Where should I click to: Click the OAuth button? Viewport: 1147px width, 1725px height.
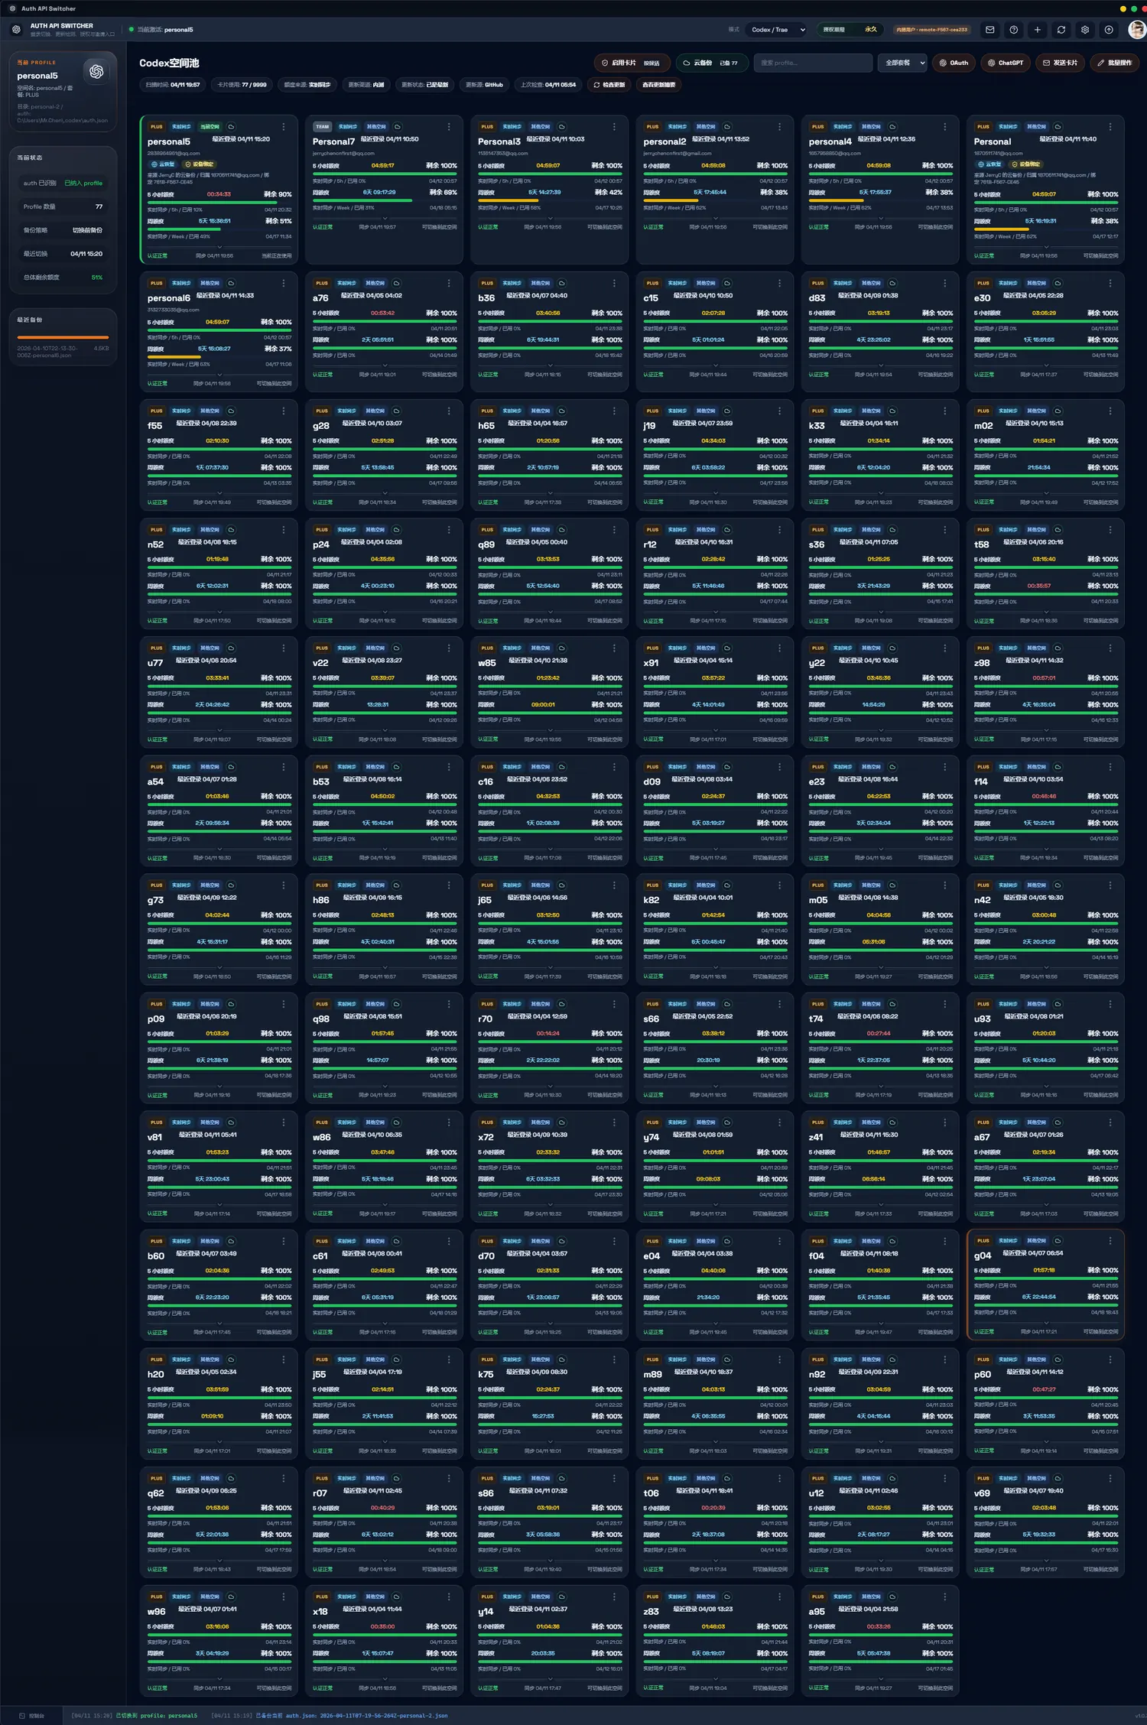click(954, 63)
